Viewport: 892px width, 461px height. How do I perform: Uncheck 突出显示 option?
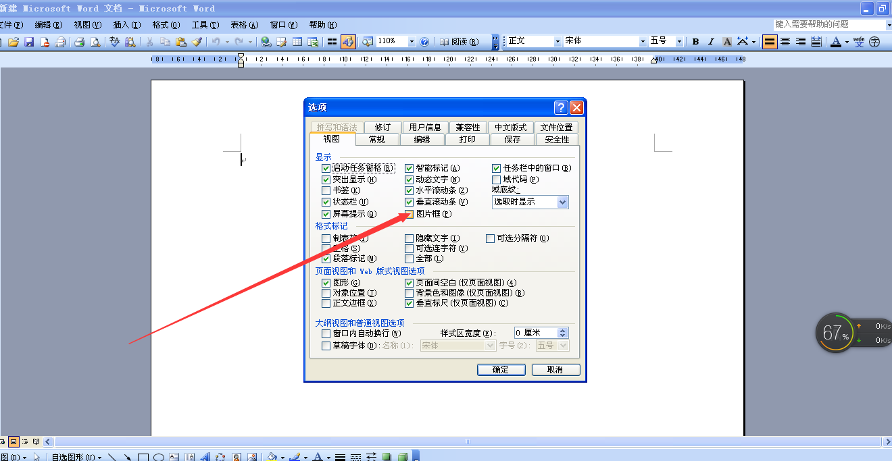(326, 180)
